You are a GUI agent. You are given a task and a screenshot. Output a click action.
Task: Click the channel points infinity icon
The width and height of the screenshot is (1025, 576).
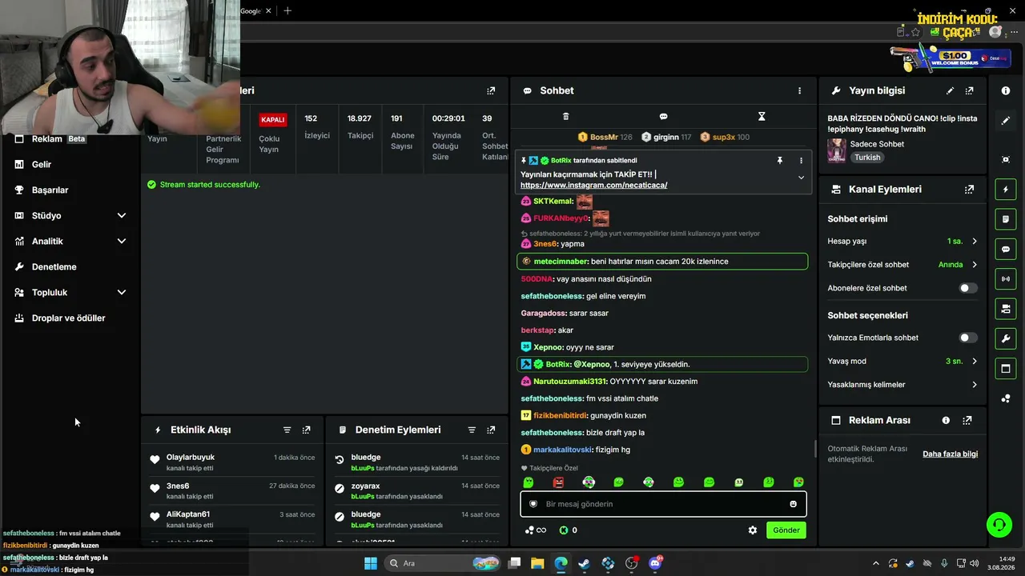[x=536, y=530]
